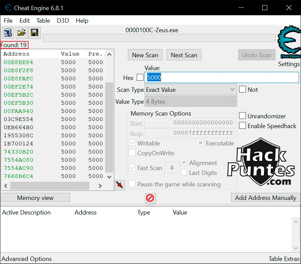Open Settings via Cheat Engine logo

coord(289,42)
